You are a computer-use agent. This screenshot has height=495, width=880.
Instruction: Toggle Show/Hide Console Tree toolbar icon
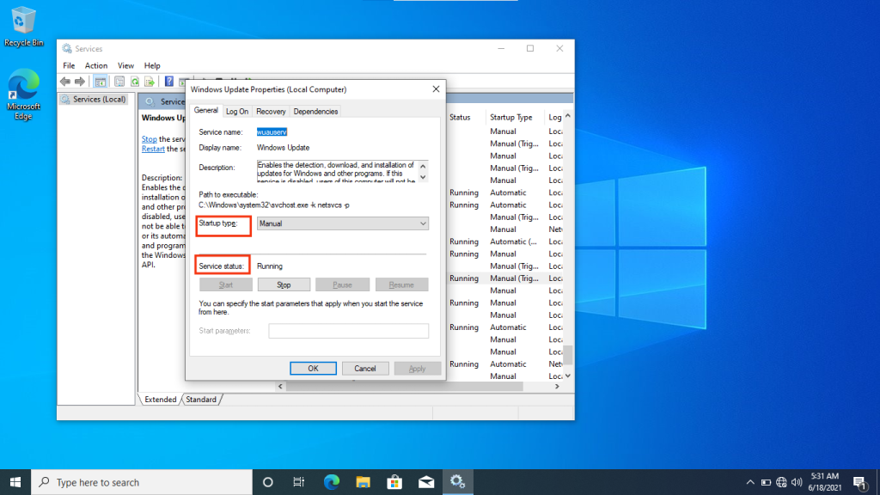101,82
